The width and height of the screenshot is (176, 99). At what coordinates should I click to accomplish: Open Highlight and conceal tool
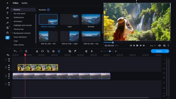tap(23, 25)
